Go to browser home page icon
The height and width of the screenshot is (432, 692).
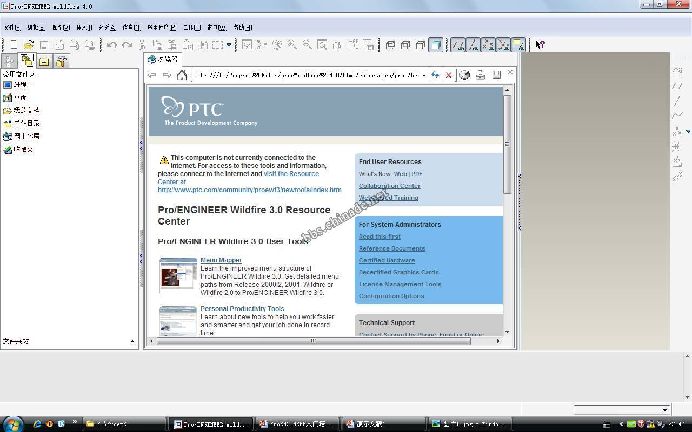click(182, 75)
